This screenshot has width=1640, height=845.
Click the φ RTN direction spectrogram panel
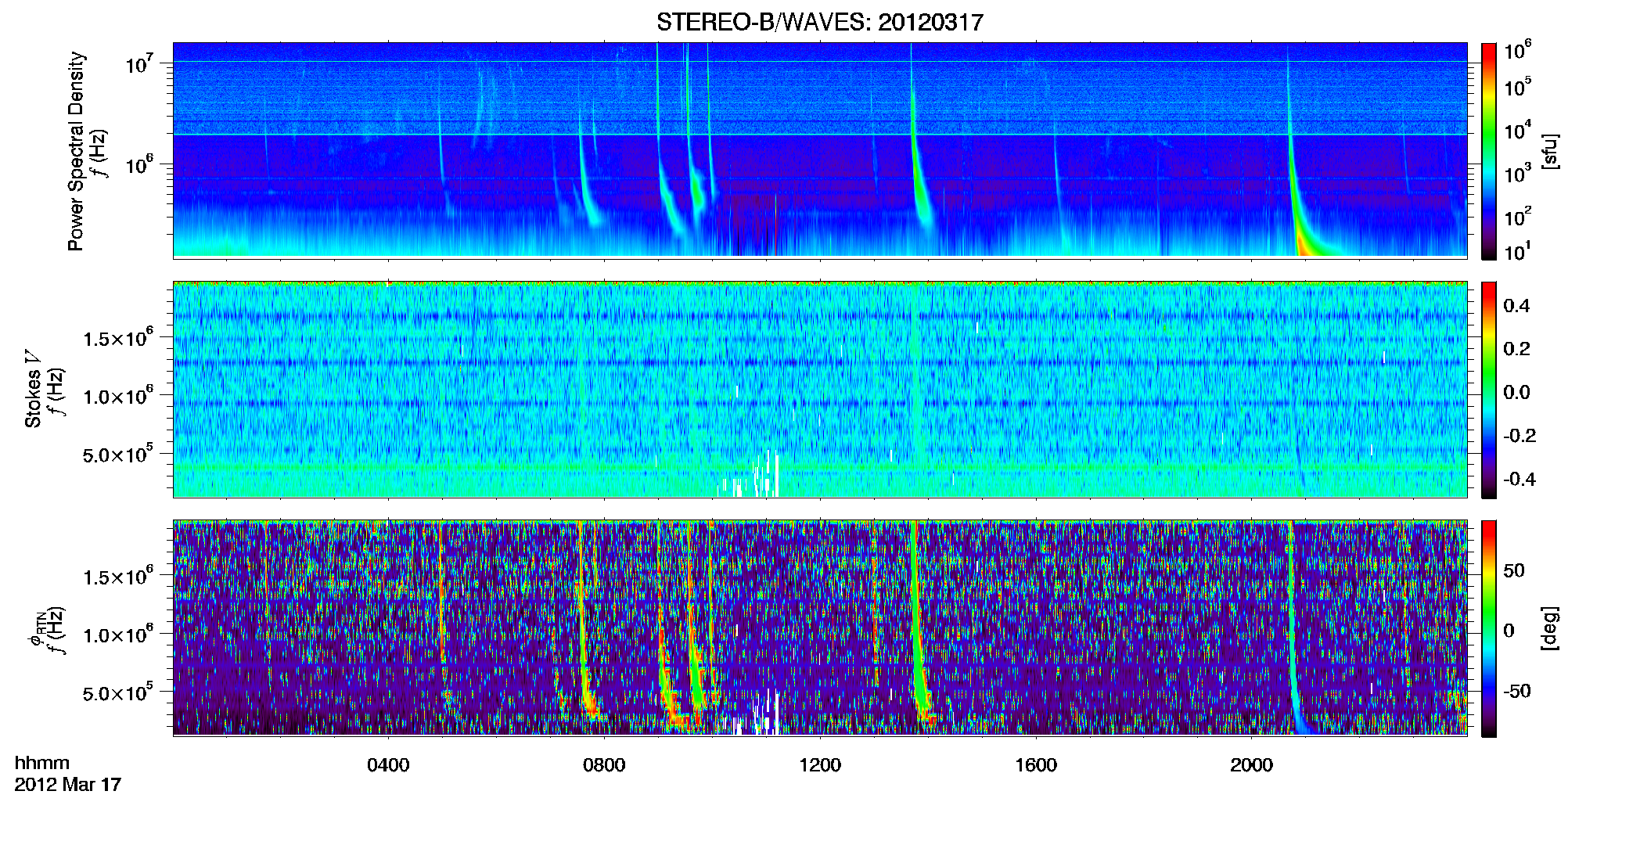820,628
